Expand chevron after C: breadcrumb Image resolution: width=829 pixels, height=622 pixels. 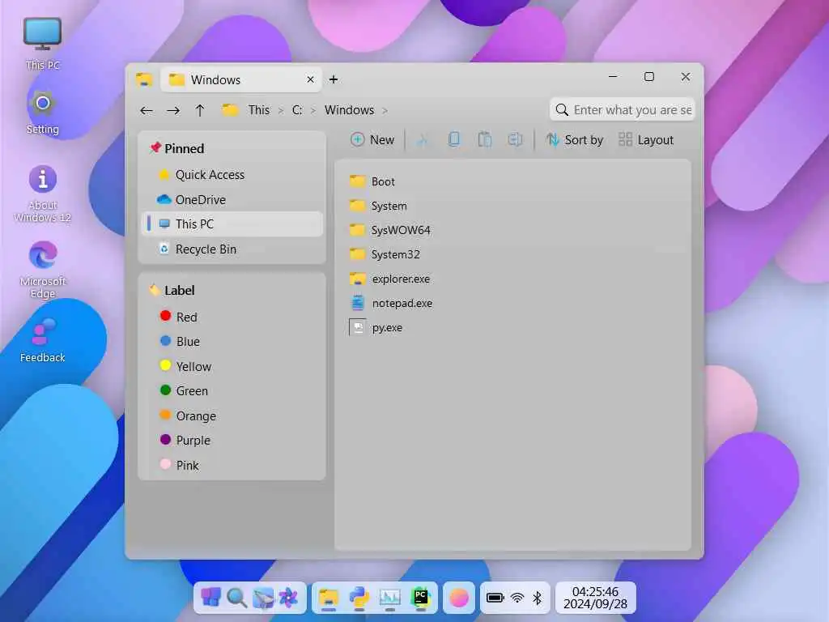tap(313, 110)
